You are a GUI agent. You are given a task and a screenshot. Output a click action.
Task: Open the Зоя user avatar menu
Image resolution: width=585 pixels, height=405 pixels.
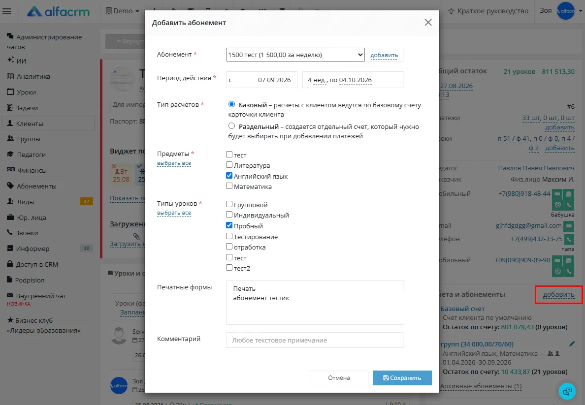[565, 11]
